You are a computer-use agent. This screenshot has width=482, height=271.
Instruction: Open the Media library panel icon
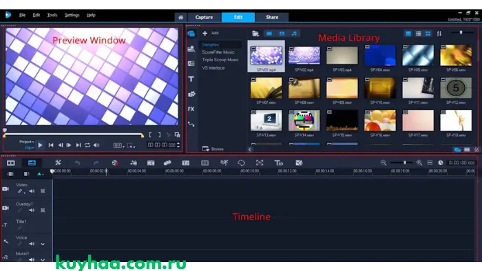pos(191,34)
